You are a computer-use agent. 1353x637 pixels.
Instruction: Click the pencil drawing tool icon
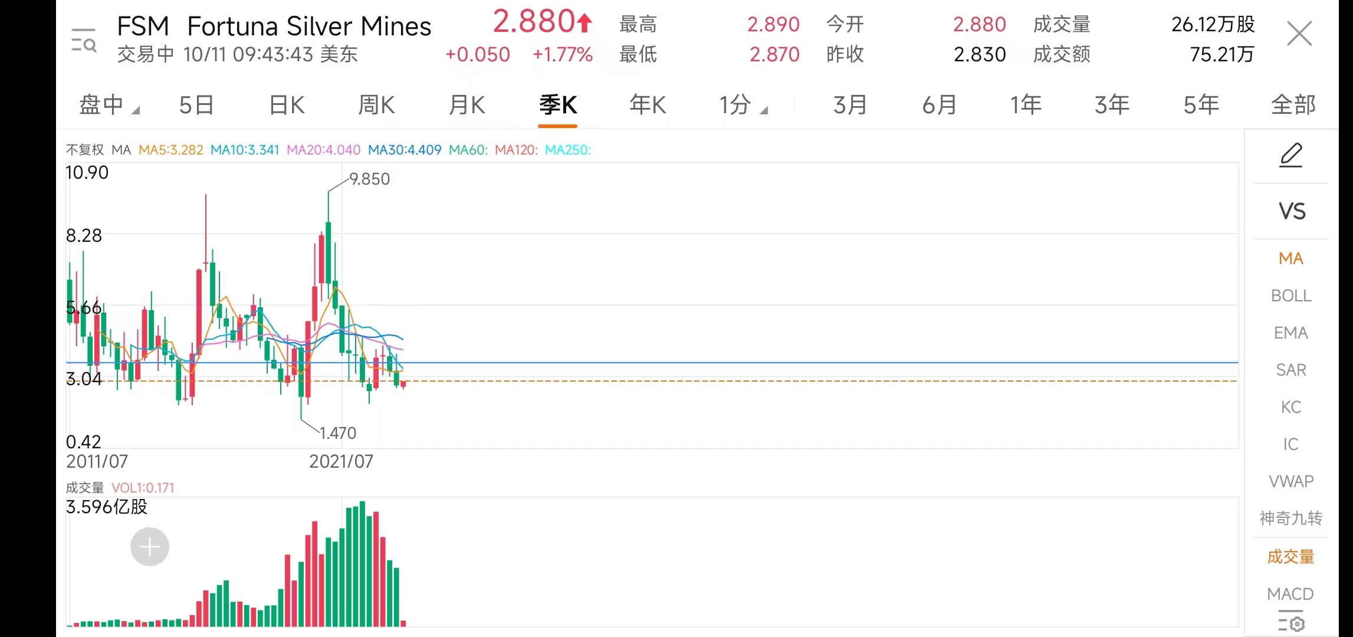pos(1290,156)
